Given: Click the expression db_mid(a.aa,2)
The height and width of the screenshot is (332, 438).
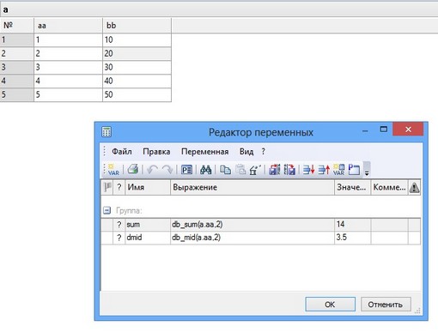Looking at the screenshot, I should point(196,238).
